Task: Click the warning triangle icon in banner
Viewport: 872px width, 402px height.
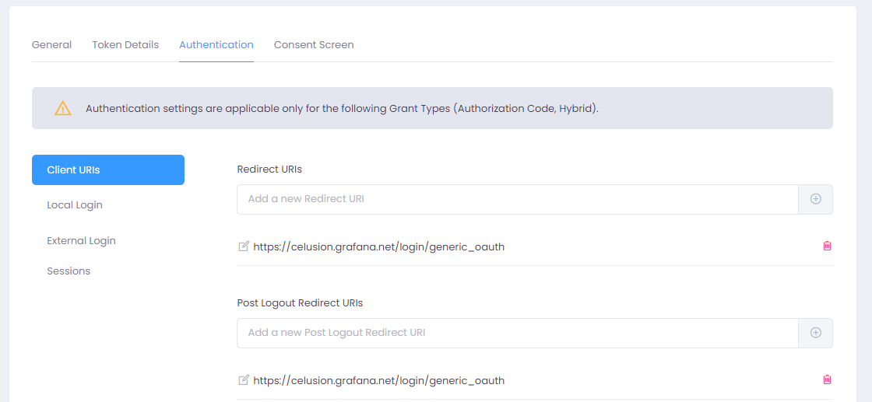Action: (x=63, y=108)
